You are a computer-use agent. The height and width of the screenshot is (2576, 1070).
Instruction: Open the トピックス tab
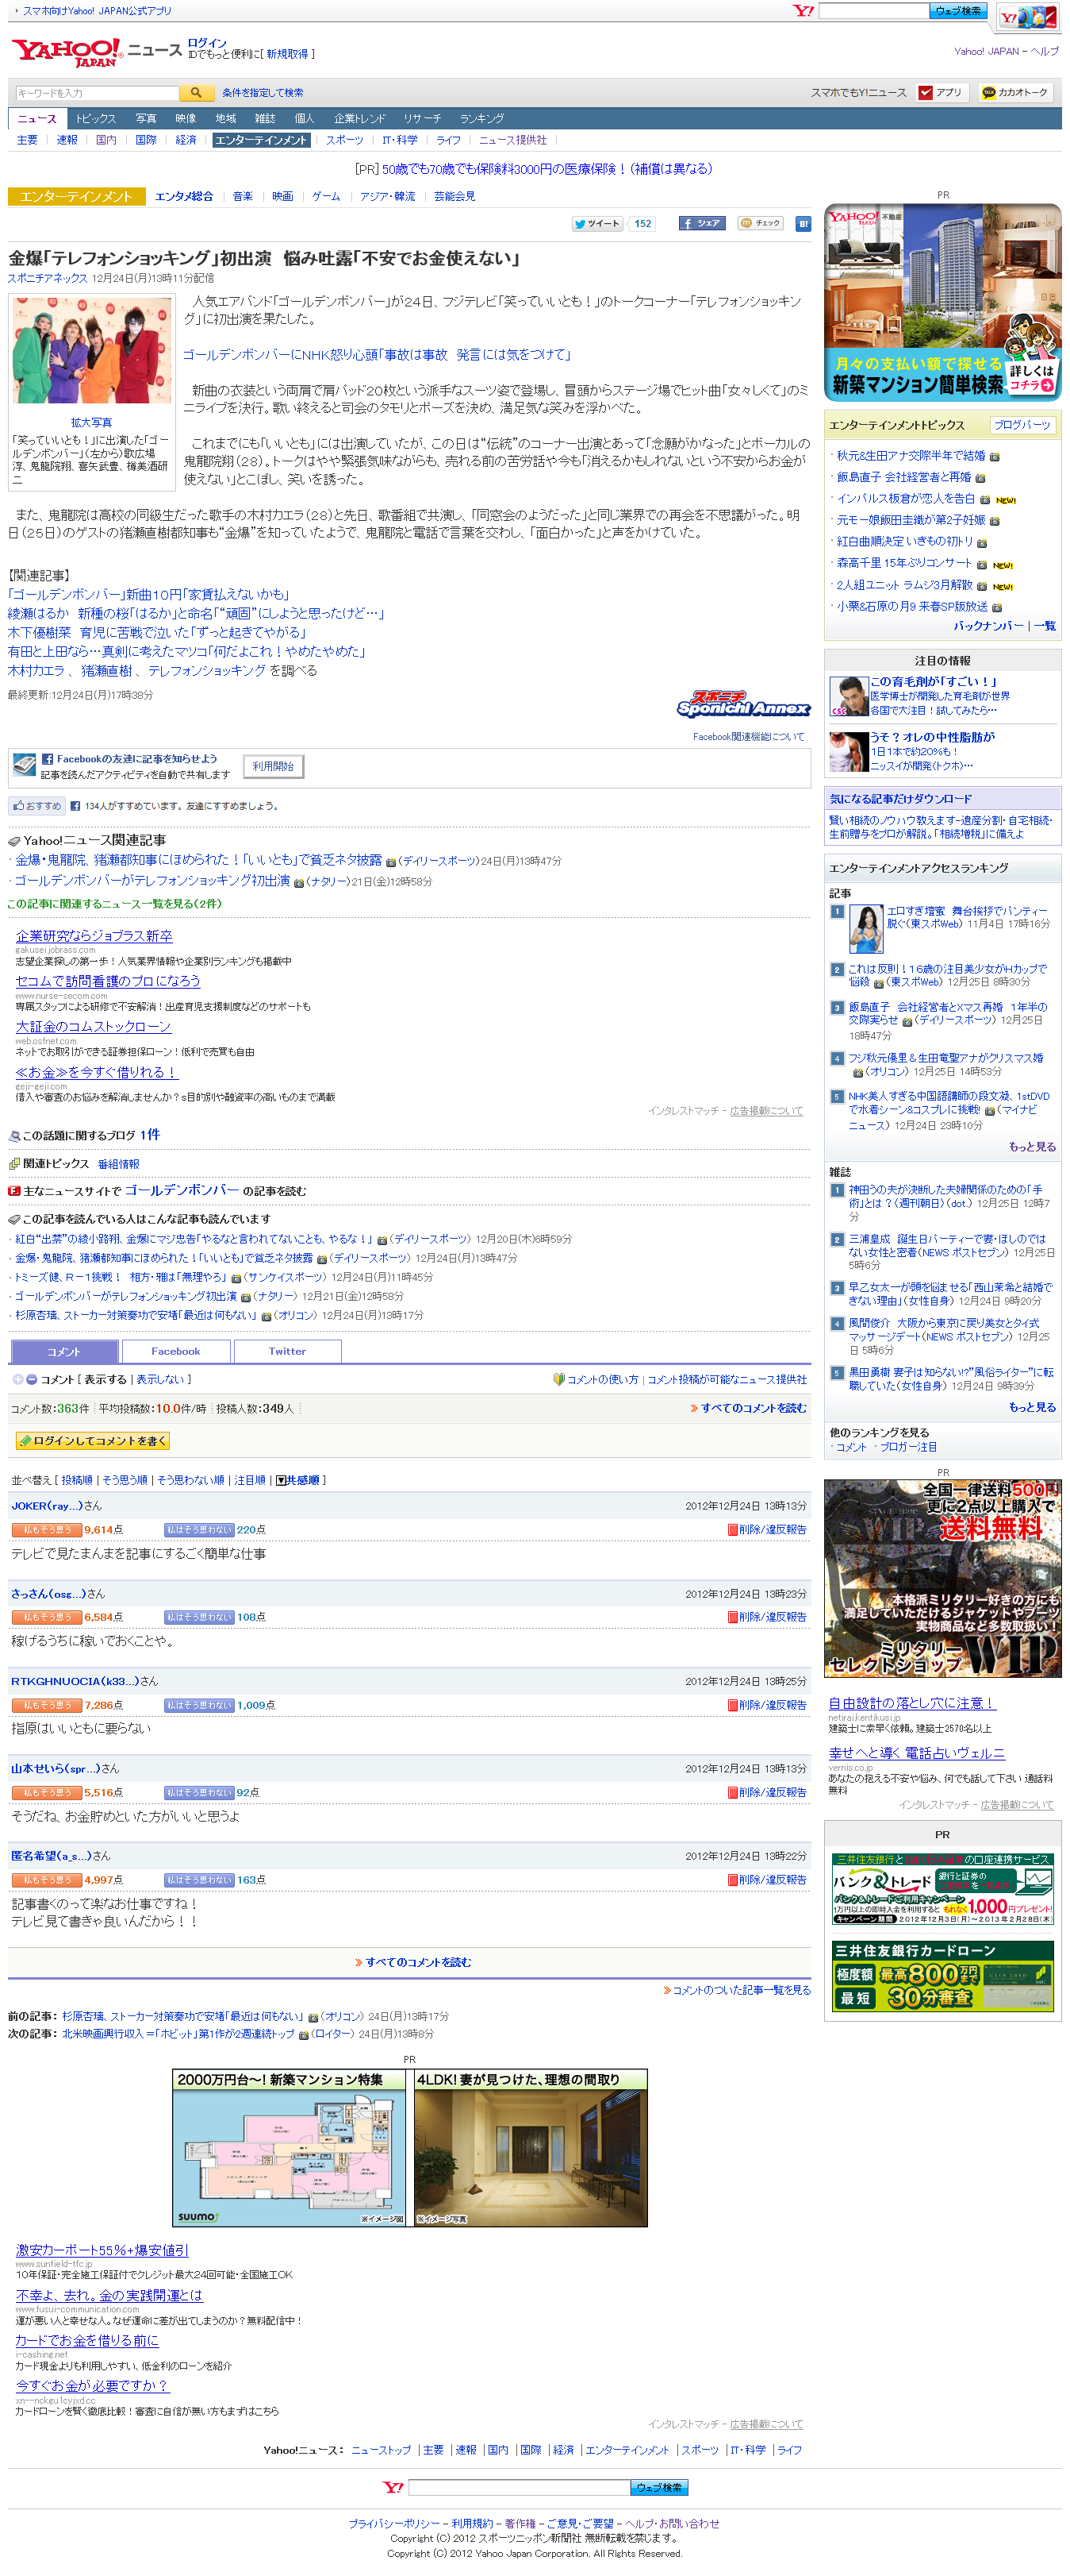[x=96, y=119]
